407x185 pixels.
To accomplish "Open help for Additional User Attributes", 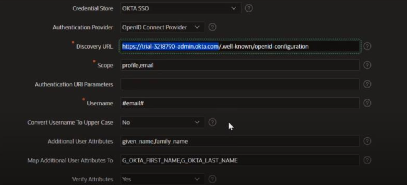I will pos(367,141).
